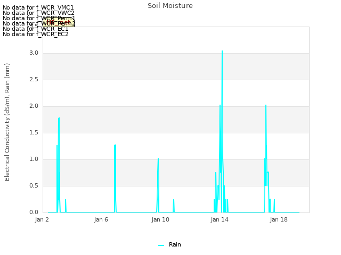This screenshot has width=341, height=255.
Task: Click the 'No data for f_WCR_VMC1' message
Action: (x=38, y=7)
